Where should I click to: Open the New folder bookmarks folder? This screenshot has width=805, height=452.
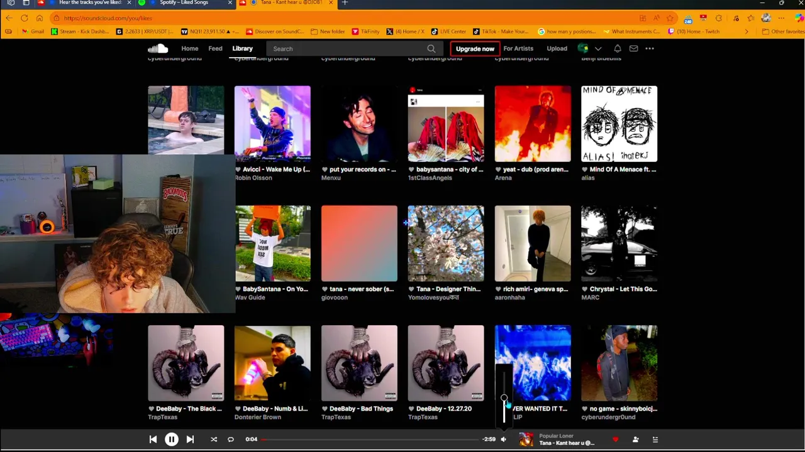[x=328, y=31]
